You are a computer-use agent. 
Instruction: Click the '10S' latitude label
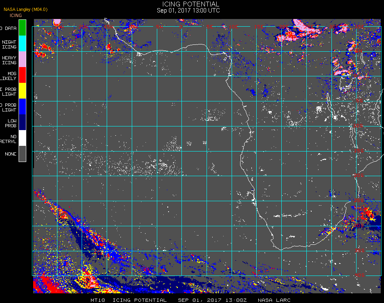coord(358,126)
